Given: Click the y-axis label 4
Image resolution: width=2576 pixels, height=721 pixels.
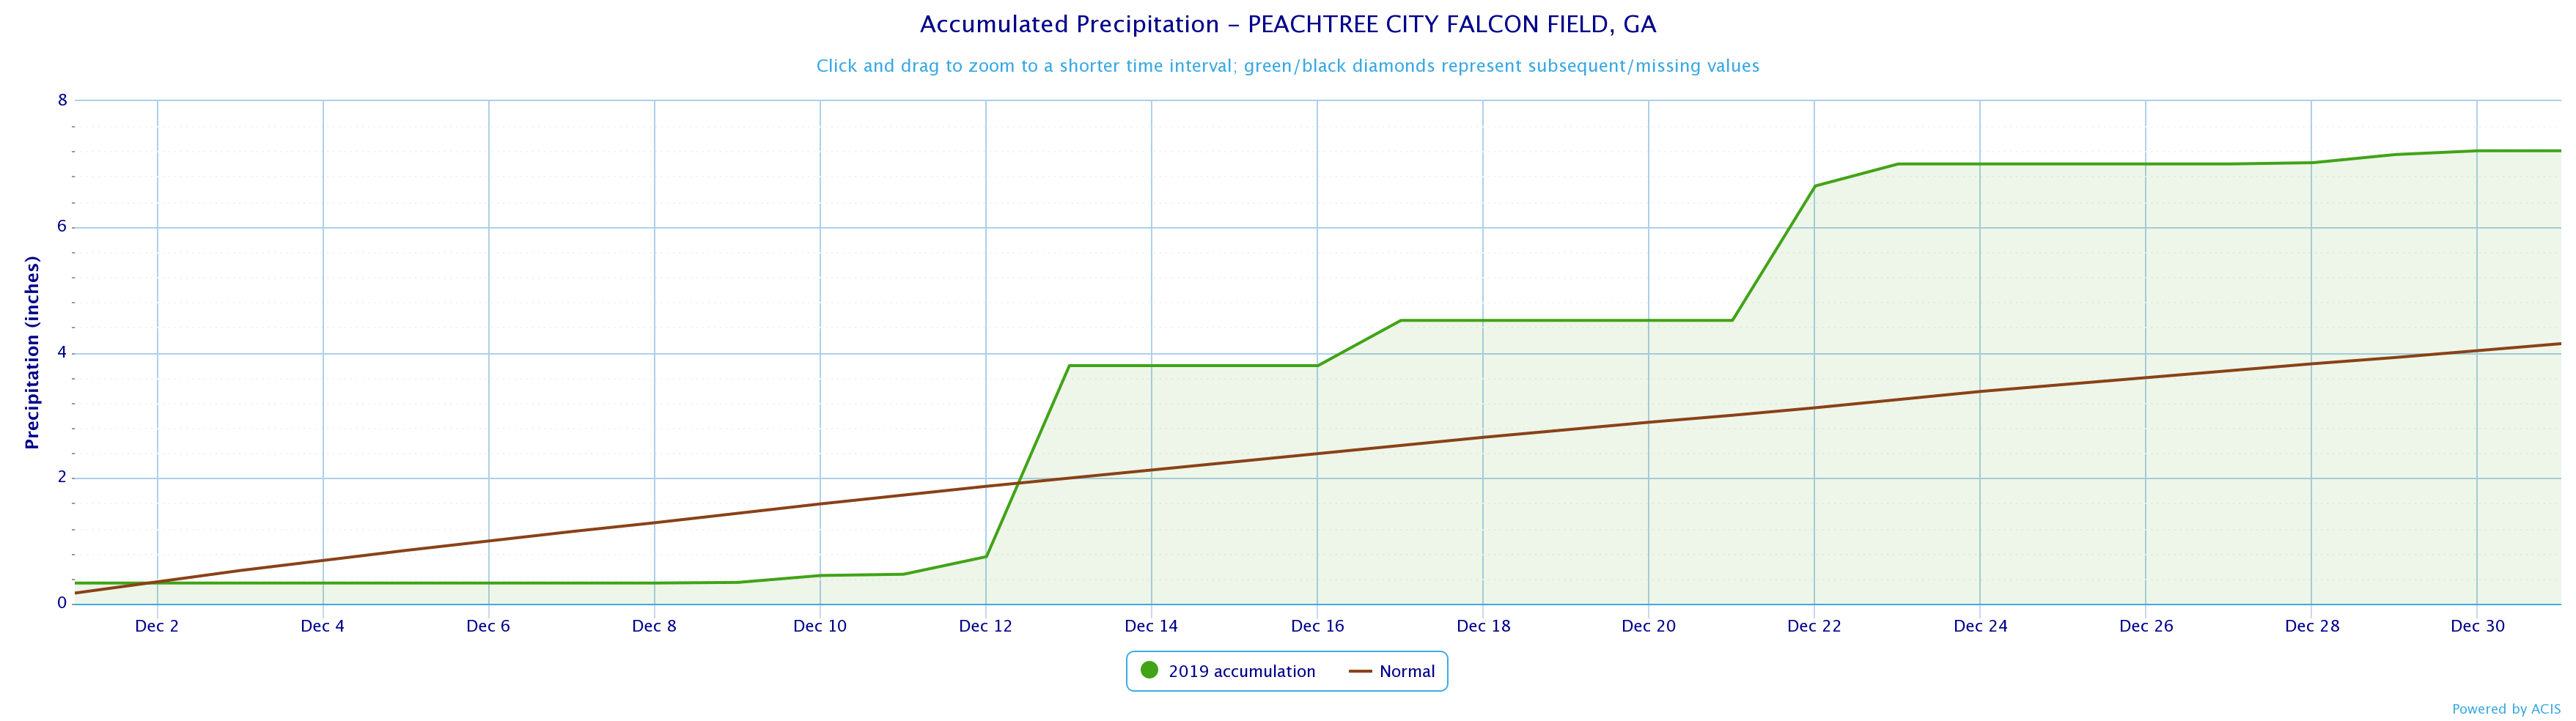Looking at the screenshot, I should click(x=62, y=353).
